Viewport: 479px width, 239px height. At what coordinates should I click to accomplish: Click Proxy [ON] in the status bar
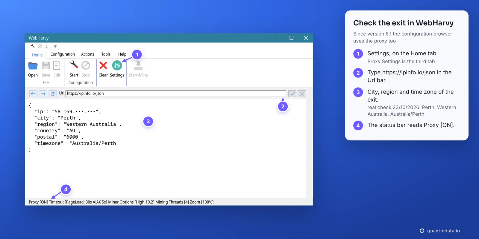[x=38, y=202]
